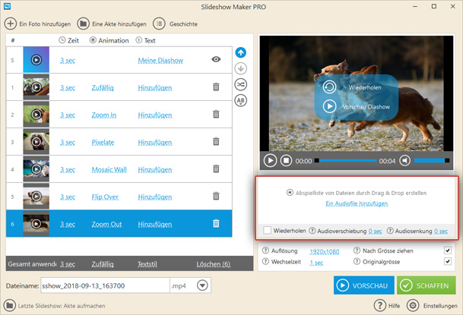Toggle the eye icon for Meine Diashow

(x=216, y=59)
